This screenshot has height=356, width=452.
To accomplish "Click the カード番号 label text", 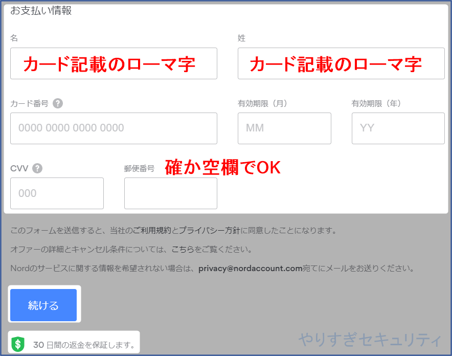I will click(30, 103).
